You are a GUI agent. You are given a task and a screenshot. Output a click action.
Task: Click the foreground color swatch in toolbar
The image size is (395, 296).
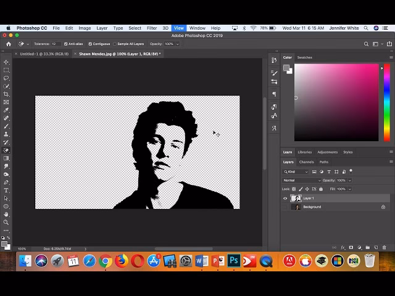[x=4, y=244]
